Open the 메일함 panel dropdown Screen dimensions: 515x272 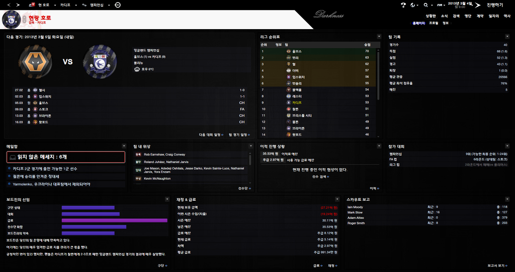124,146
